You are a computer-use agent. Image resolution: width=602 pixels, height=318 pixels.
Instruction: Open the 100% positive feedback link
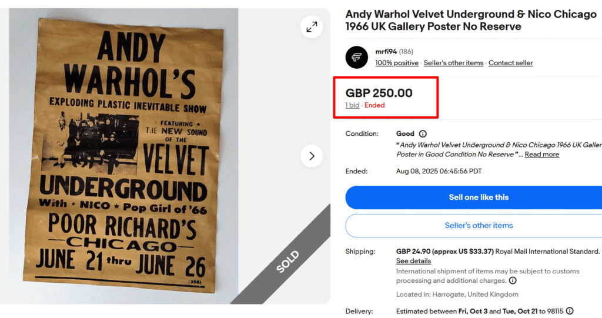click(x=397, y=63)
